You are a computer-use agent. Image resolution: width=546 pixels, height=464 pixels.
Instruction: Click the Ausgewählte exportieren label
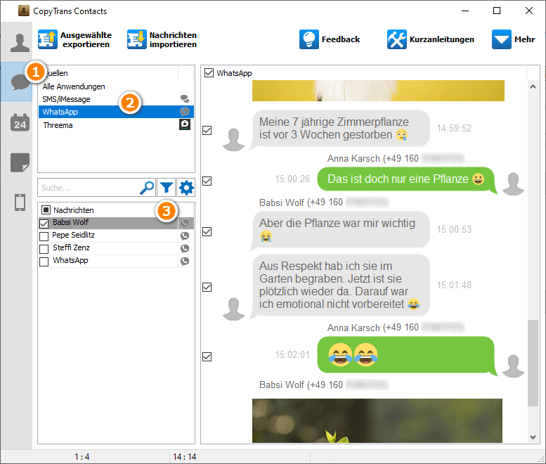pos(86,39)
